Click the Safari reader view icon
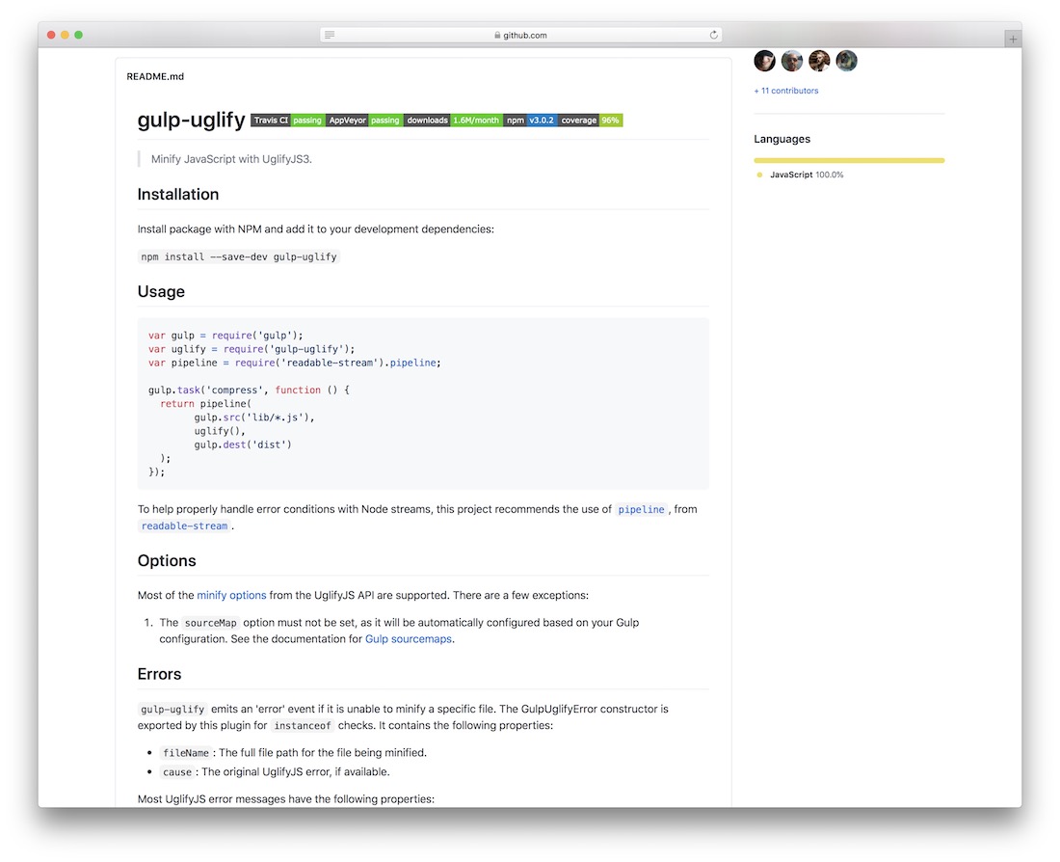This screenshot has width=1060, height=862. pos(330,35)
